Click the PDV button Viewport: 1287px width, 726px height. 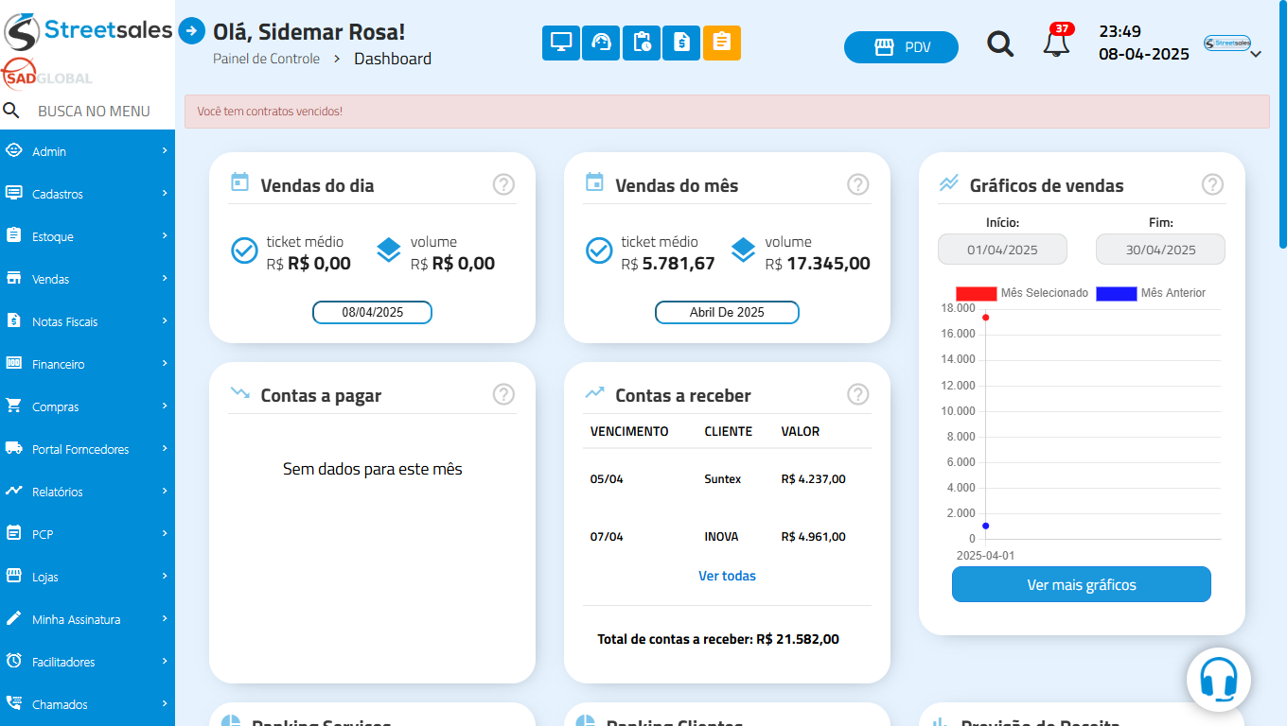pyautogui.click(x=901, y=46)
